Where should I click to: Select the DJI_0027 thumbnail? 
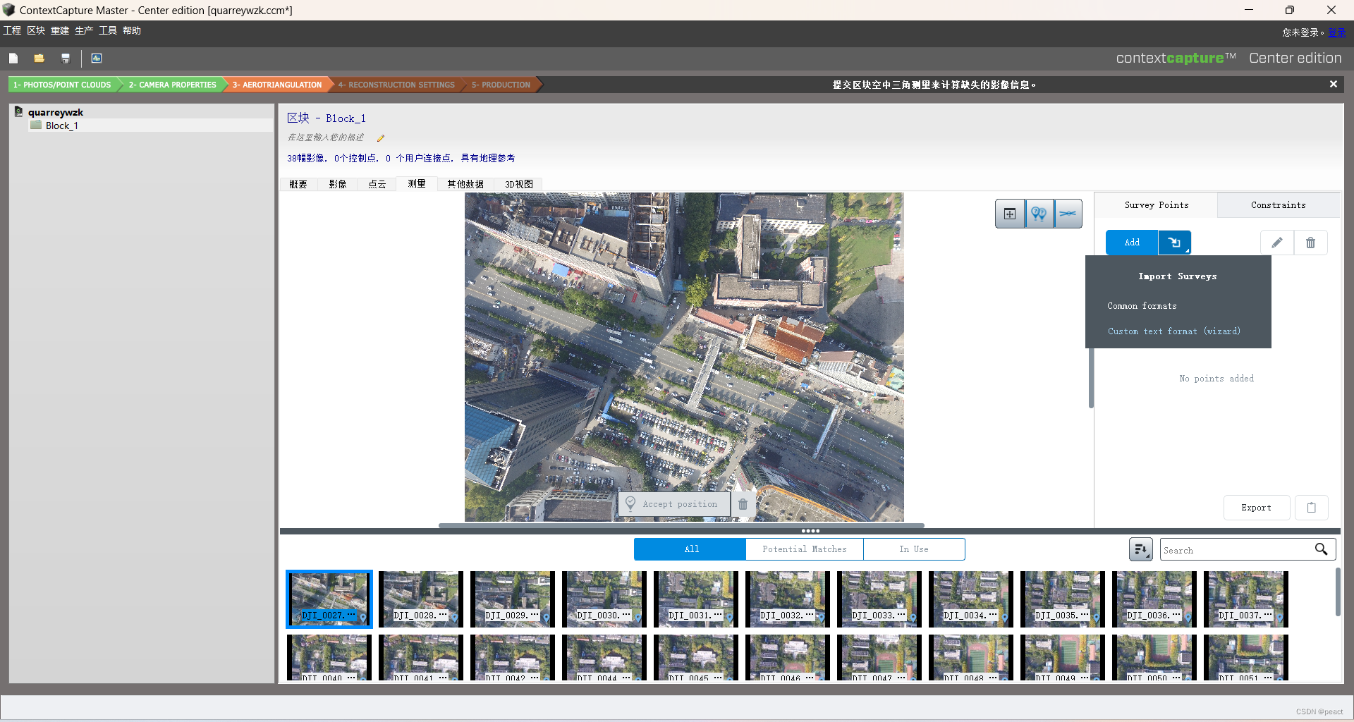[x=329, y=599]
